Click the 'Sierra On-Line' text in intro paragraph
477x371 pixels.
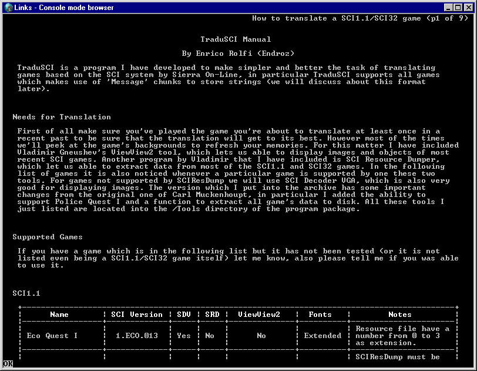pyautogui.click(x=205, y=75)
